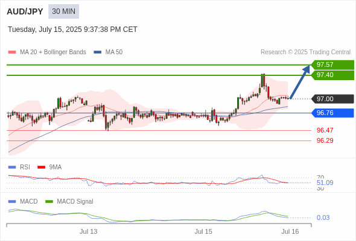Click the Jul 13 date marker
Screen dimensions: 356x241
pyautogui.click(x=88, y=231)
